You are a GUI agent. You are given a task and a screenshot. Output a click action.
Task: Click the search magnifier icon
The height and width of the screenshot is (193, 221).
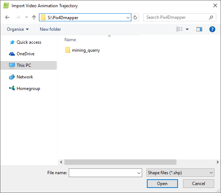point(211,17)
